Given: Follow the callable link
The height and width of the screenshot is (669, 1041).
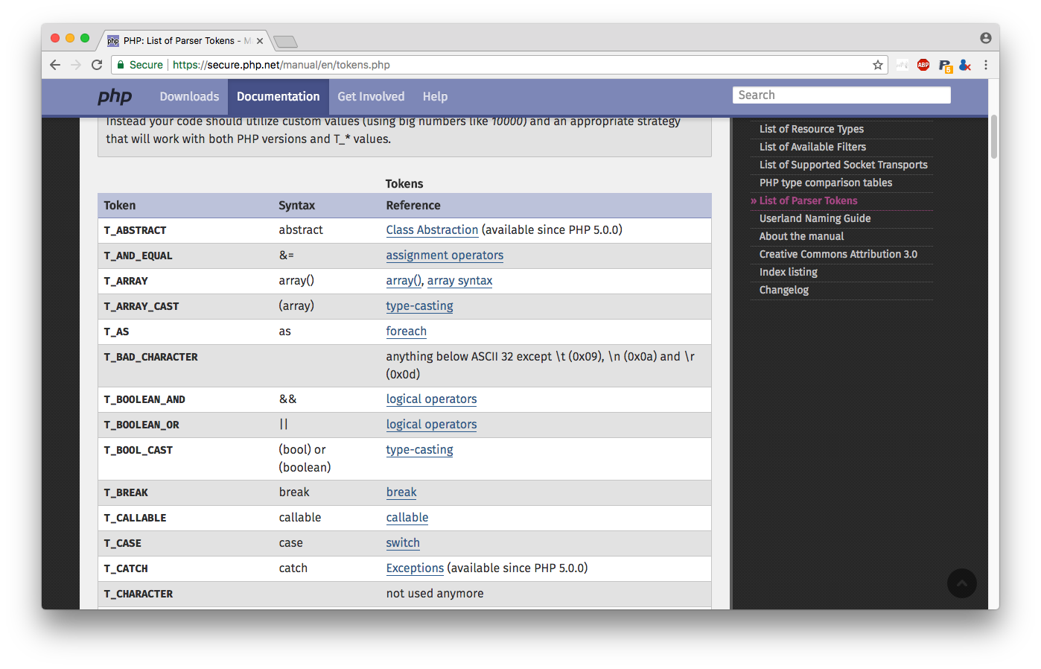Looking at the screenshot, I should click(x=407, y=518).
